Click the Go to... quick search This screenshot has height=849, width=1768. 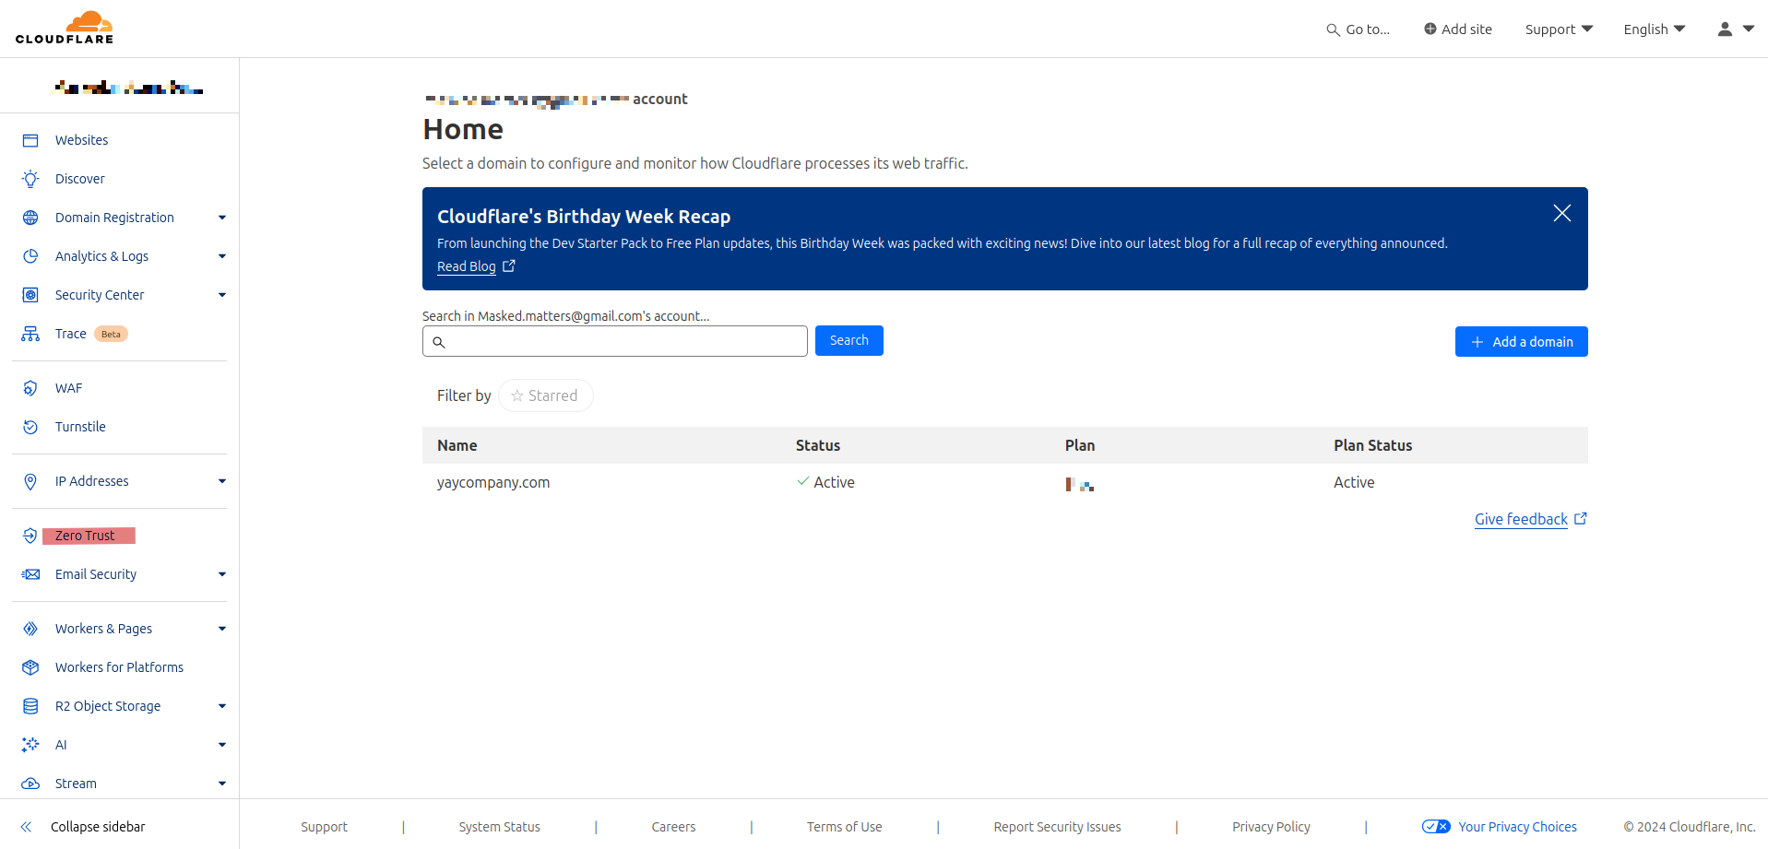click(1359, 29)
